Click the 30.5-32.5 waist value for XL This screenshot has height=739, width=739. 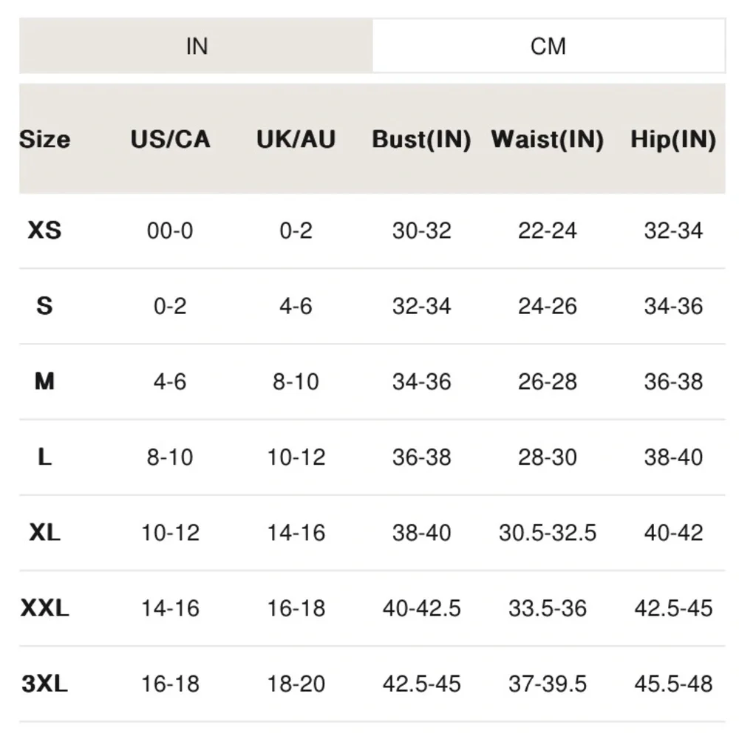click(x=547, y=532)
